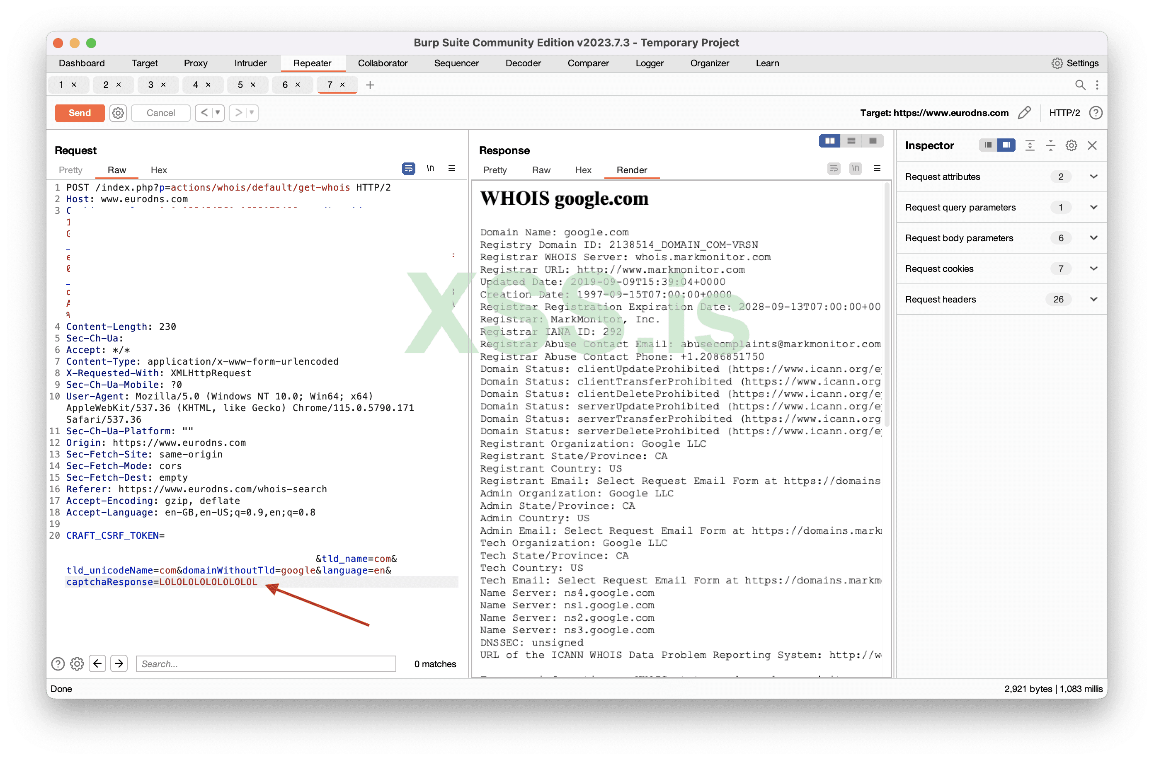This screenshot has height=760, width=1154.
Task: Open the Settings button
Action: [x=1075, y=63]
